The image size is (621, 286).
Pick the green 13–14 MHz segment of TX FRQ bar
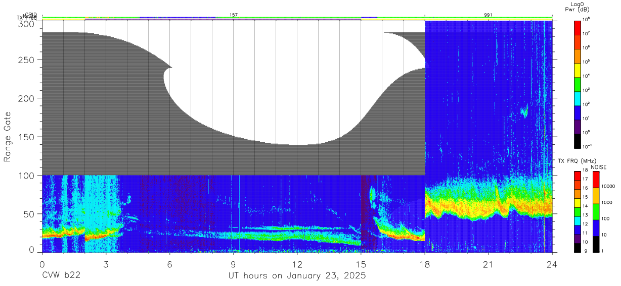(x=578, y=212)
